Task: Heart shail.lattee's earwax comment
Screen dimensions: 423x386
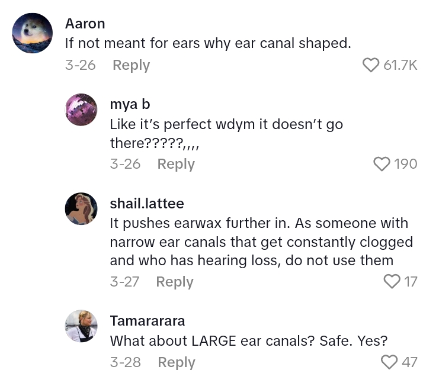Action: [392, 282]
